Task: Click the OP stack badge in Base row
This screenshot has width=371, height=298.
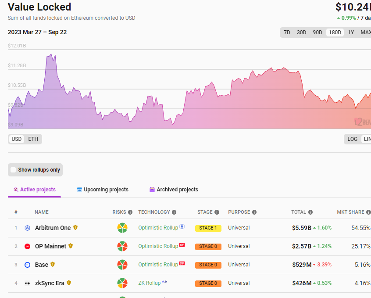Action: tap(182, 263)
